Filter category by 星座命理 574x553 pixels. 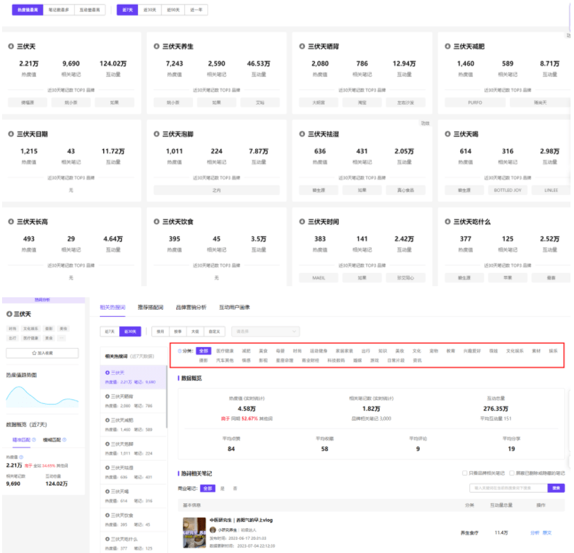tap(284, 360)
